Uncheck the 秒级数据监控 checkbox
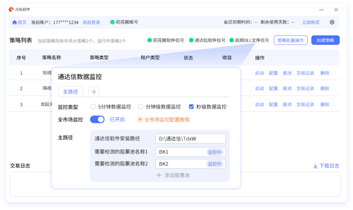353x210 pixels. coord(191,107)
